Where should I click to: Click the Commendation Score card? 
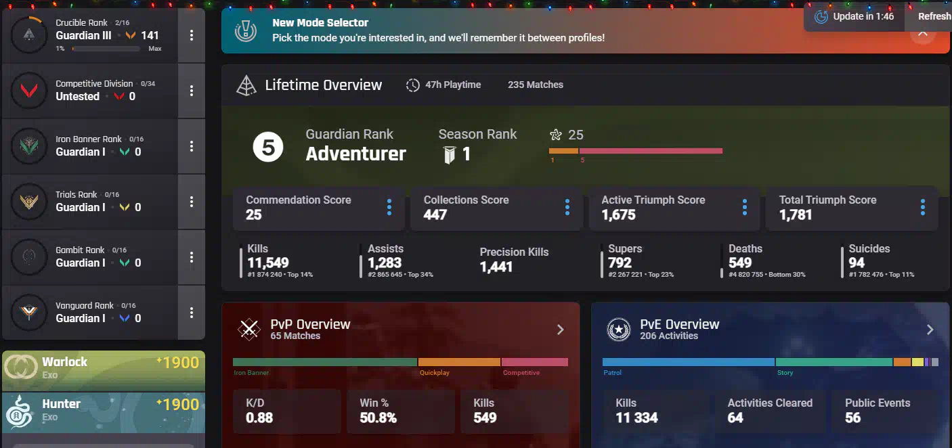click(x=319, y=208)
